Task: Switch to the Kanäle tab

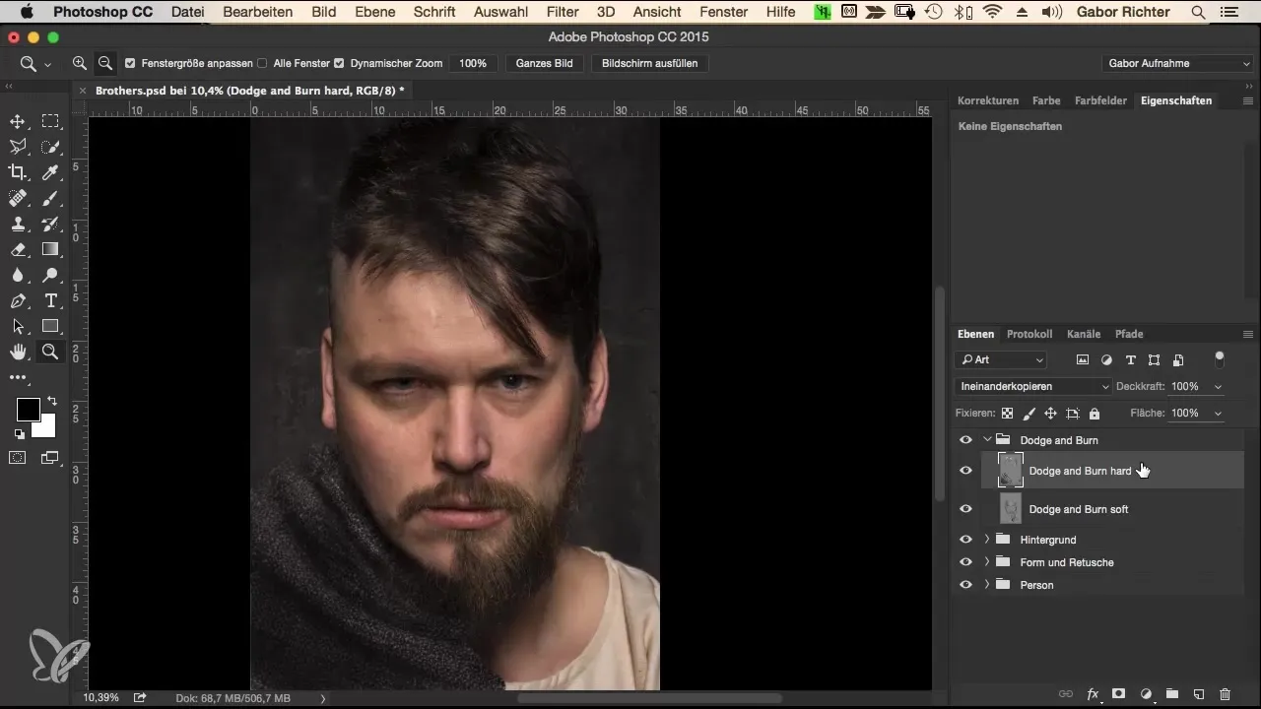Action: pyautogui.click(x=1083, y=334)
